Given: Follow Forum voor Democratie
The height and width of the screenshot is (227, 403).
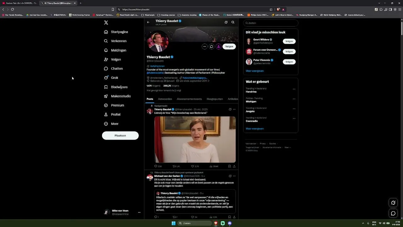Looking at the screenshot, I should pos(289,51).
